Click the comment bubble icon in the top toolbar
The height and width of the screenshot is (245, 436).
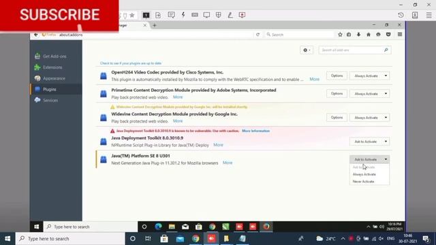(x=171, y=15)
